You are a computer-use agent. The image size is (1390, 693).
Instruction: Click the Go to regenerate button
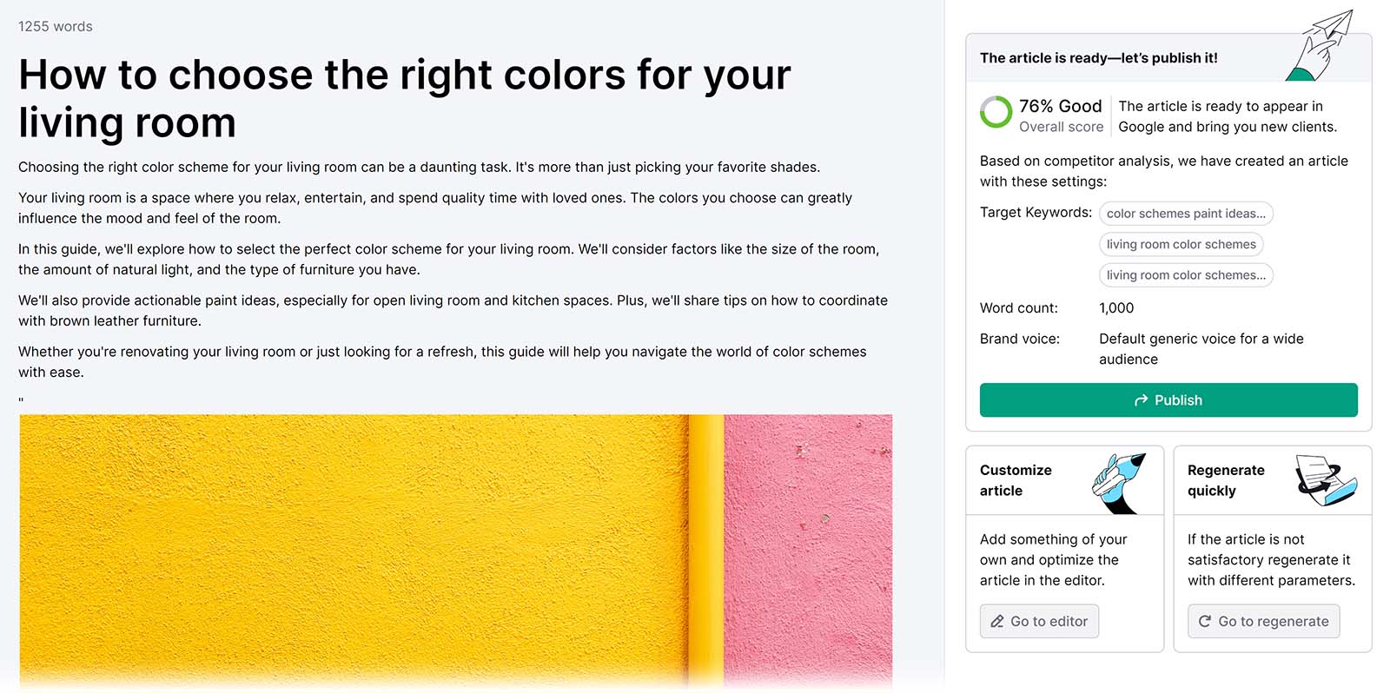tap(1263, 622)
